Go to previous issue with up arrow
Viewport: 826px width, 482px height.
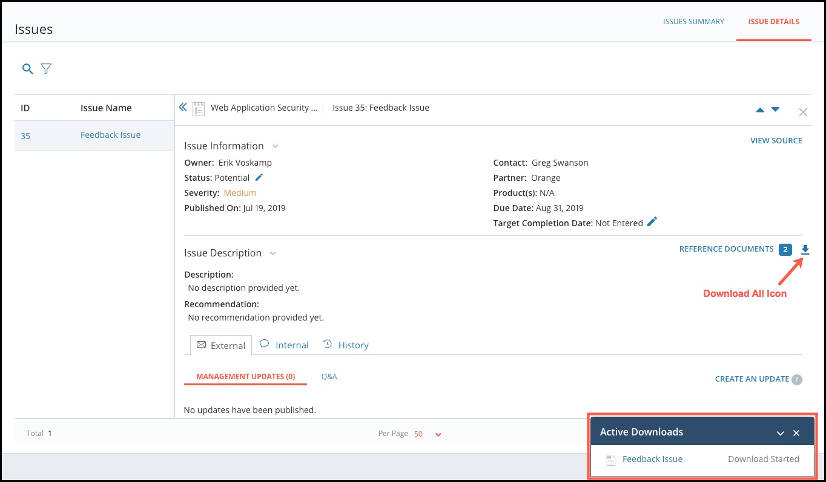point(760,110)
